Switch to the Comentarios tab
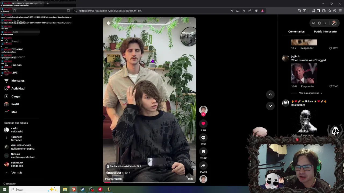The height and width of the screenshot is (193, 344). (x=296, y=32)
